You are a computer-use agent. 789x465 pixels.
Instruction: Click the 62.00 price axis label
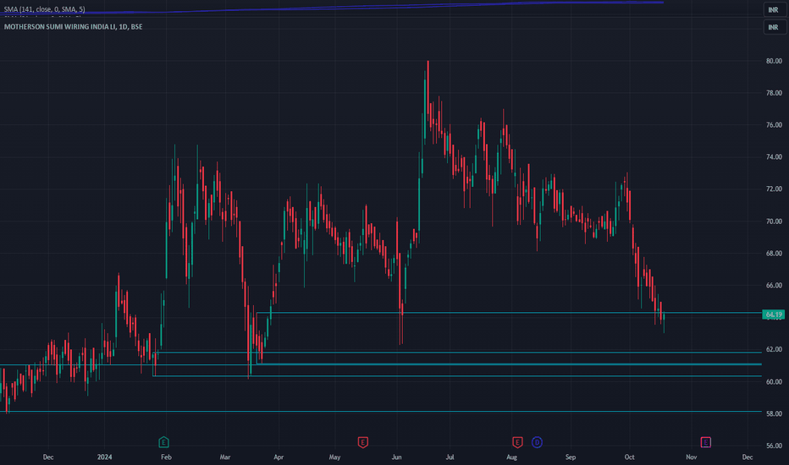click(x=774, y=349)
